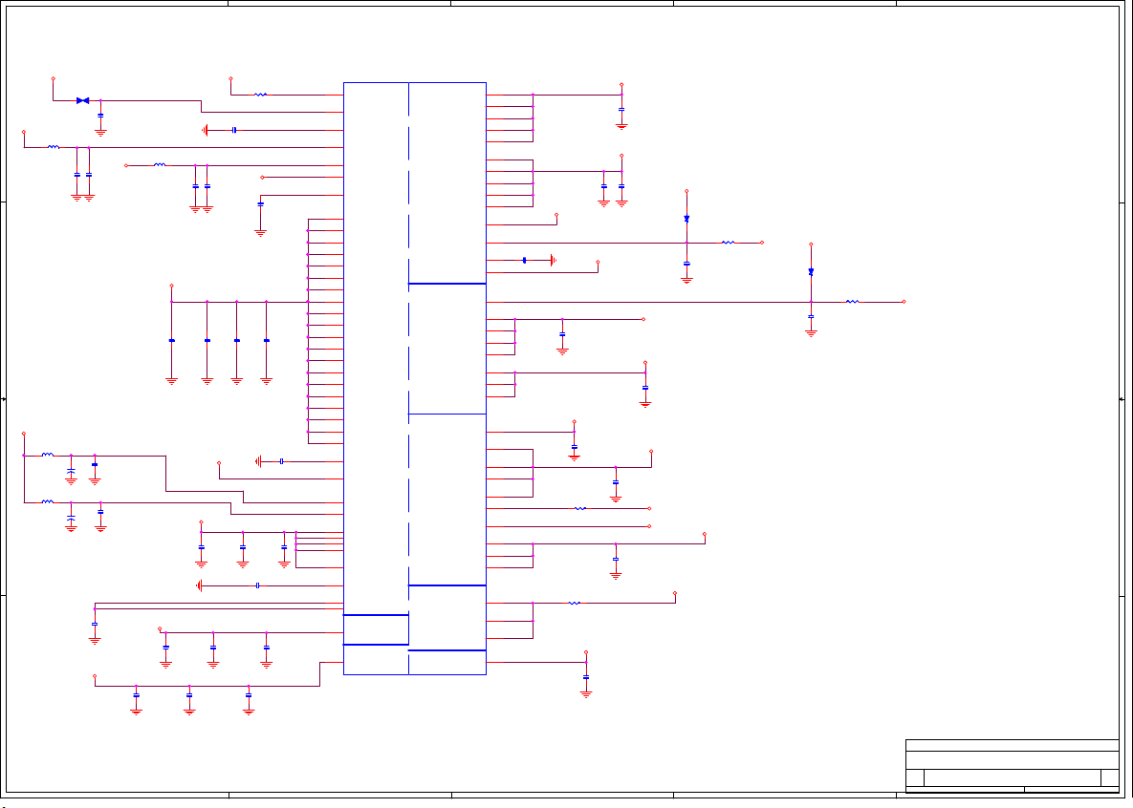Screen dimensions: 1133x808
Task: Select the resistor feeding the IC's topmost left pin
Action: (x=260, y=95)
